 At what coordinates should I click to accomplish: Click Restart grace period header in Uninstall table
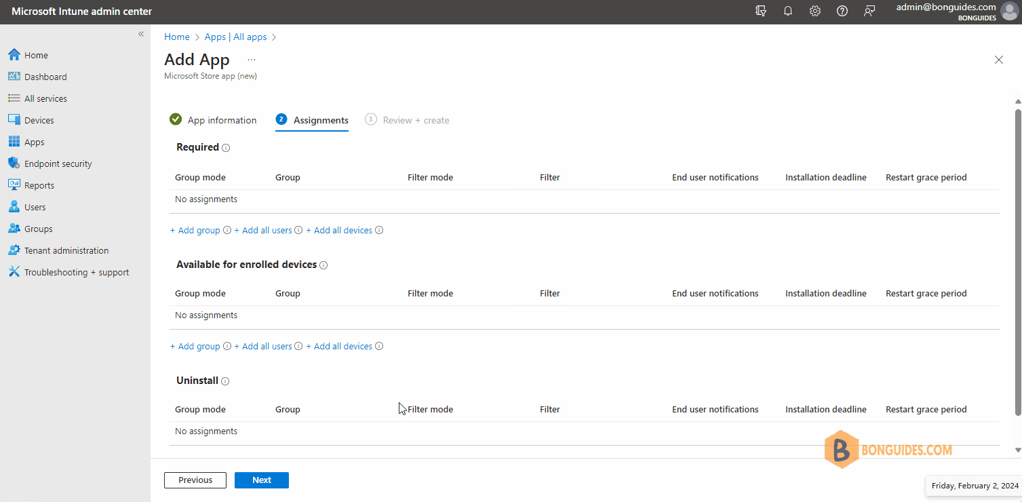[x=926, y=409]
